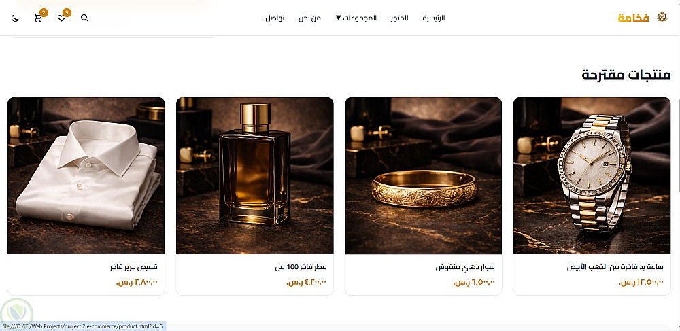The width and height of the screenshot is (680, 331).
Task: Toggle dark mode with the moon icon
Action: coord(15,18)
